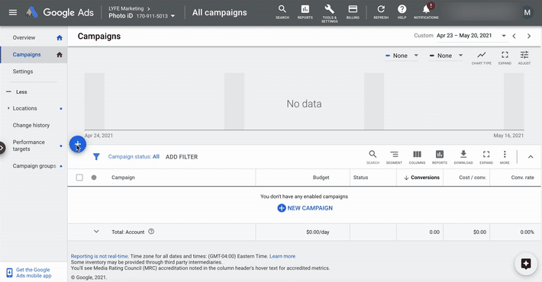Open Reporting is not real-time link
This screenshot has width=542, height=282.
[x=99, y=256]
